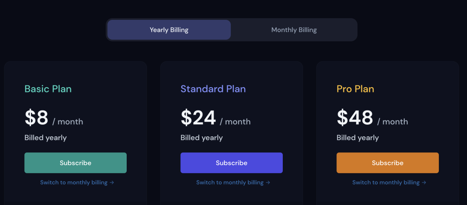Subscribe to the Basic Plan
Image resolution: width=467 pixels, height=205 pixels.
(75, 163)
